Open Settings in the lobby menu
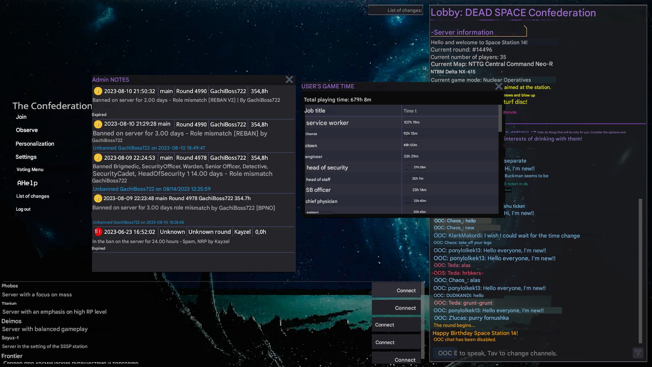Viewport: 652px width, 367px height. pos(26,157)
